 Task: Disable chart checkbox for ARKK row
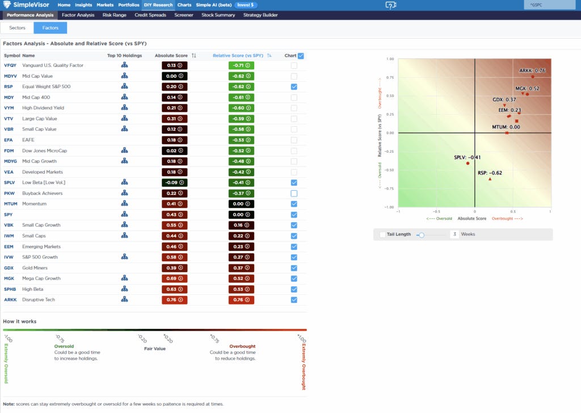(294, 299)
